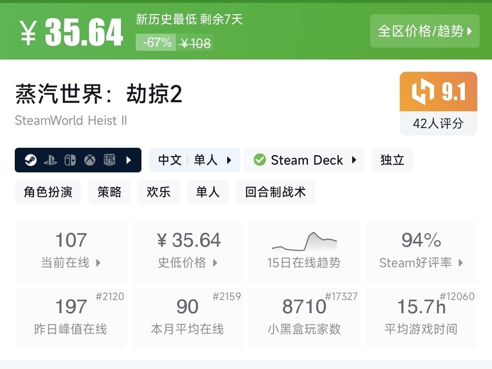Click the ¥35.64 price in banner
492x369 pixels.
(x=71, y=32)
